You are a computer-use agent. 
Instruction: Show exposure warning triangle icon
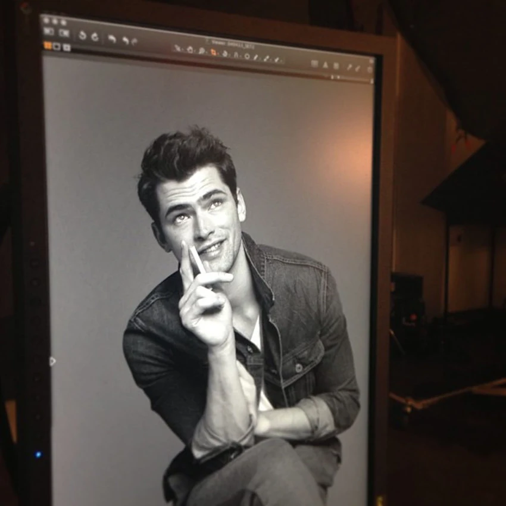(325, 65)
